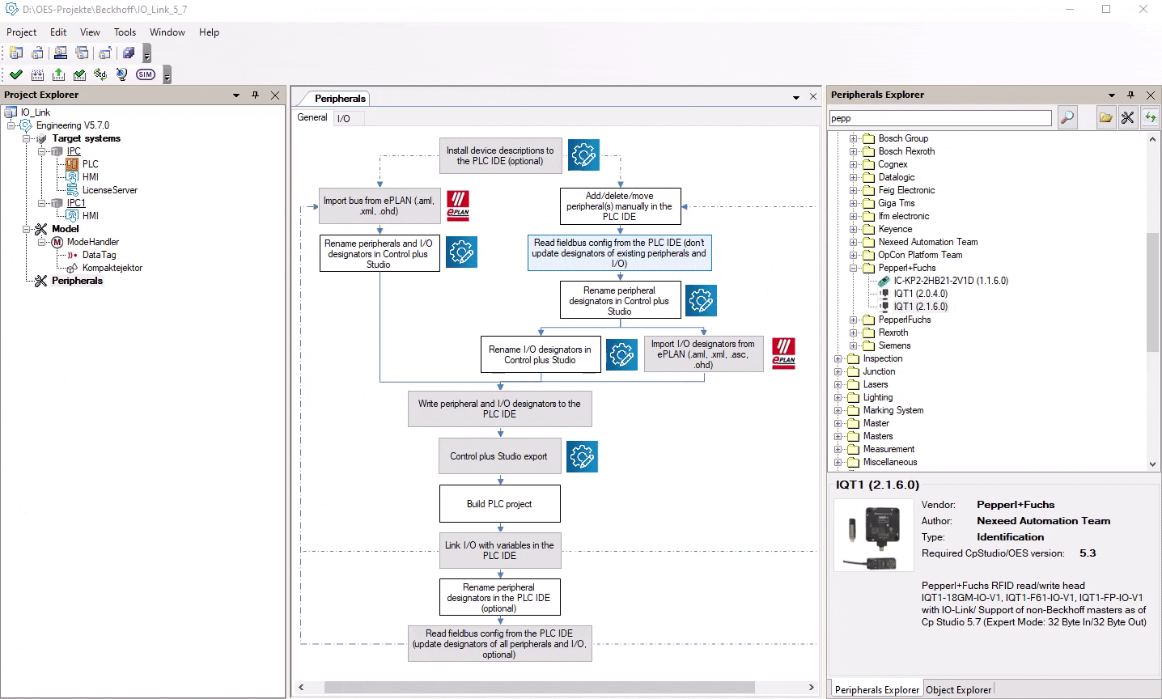Screen dimensions: 1162x699
Task: Toggle the green arrows sync button
Action: point(1150,118)
